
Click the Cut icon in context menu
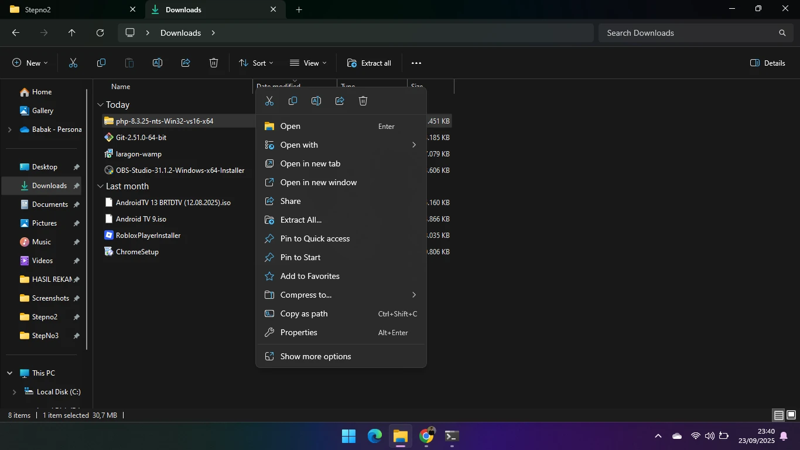coord(269,101)
